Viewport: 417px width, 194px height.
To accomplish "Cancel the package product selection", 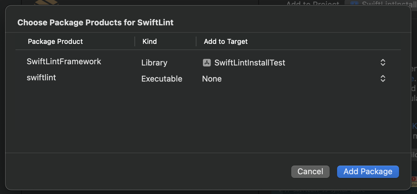I will pos(310,171).
